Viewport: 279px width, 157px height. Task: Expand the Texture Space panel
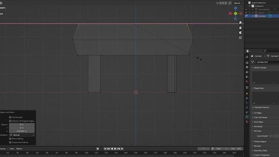pyautogui.click(x=252, y=141)
